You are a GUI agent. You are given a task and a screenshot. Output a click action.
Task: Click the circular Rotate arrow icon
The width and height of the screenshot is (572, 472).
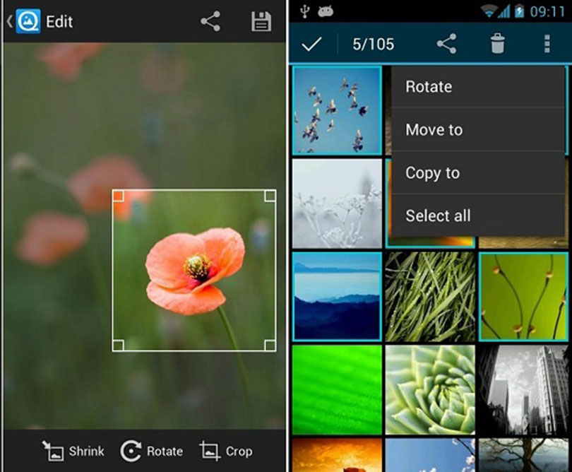[x=131, y=451]
